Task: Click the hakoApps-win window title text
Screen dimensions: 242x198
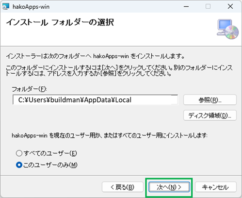Action: pyautogui.click(x=31, y=7)
